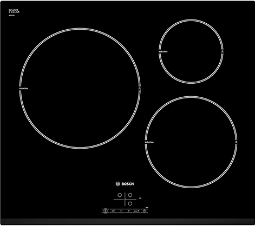Click the Bosch brand logo
The width and height of the screenshot is (255, 226).
tap(125, 184)
